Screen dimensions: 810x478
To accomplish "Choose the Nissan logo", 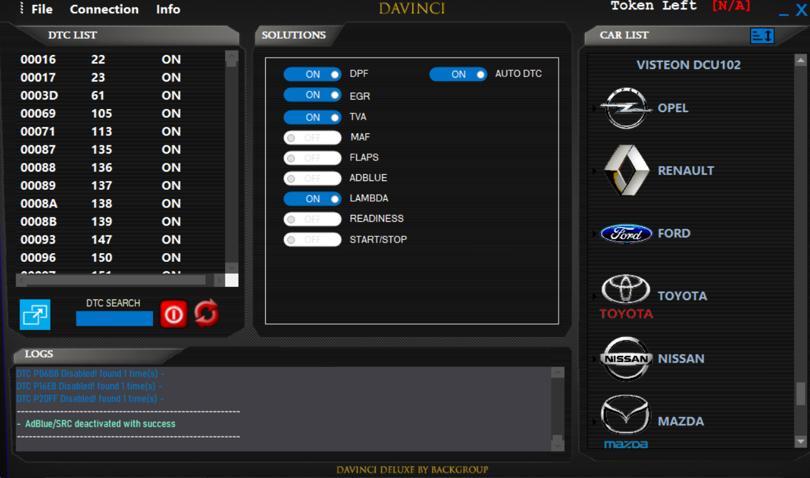I will click(626, 359).
